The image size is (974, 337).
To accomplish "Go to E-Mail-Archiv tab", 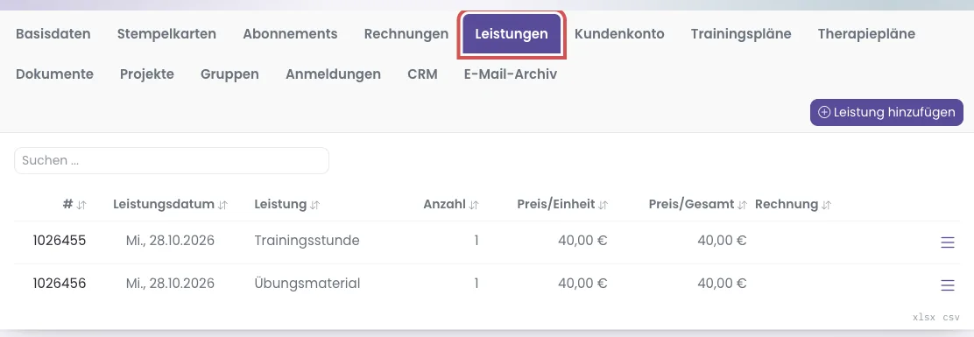I will click(x=511, y=74).
